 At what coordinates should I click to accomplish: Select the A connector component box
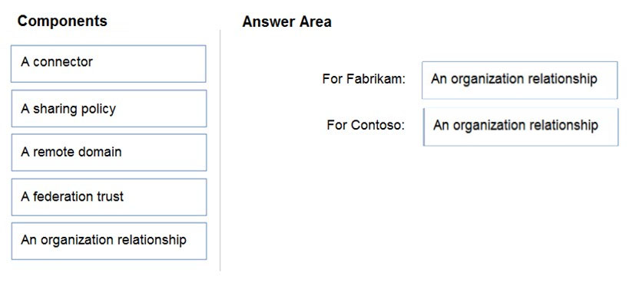tap(108, 64)
